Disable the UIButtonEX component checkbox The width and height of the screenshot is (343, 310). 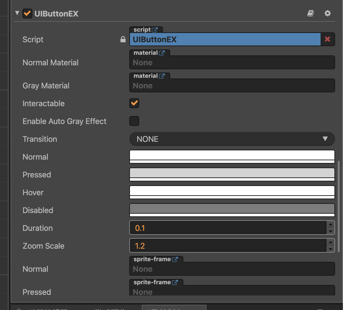point(27,14)
